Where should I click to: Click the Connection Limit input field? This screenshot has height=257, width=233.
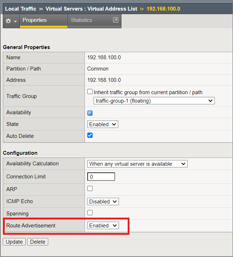tap(101, 177)
